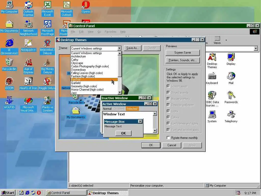This screenshot has height=196, width=261.
Task: Select ODBC Data Sources Control Panel icon
Action: pos(212,99)
